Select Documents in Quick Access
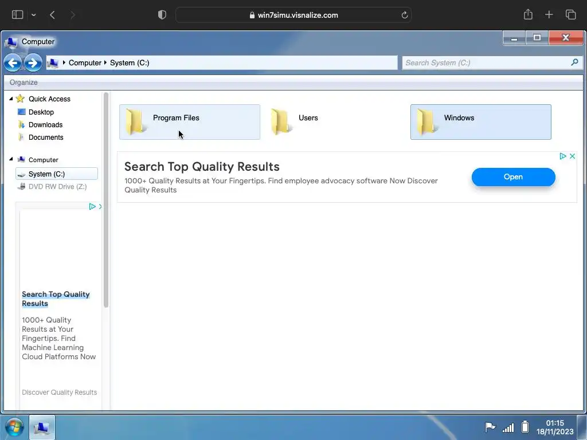 pos(46,137)
